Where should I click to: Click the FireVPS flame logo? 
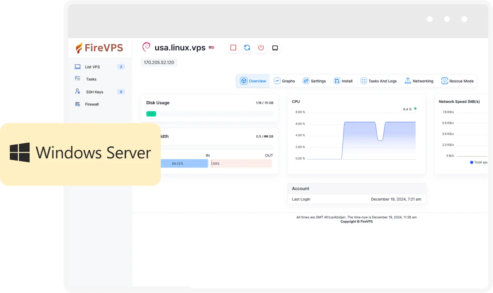(79, 47)
